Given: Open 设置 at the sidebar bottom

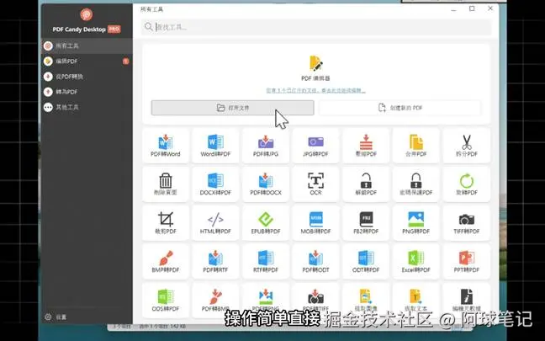Looking at the screenshot, I should coord(56,317).
